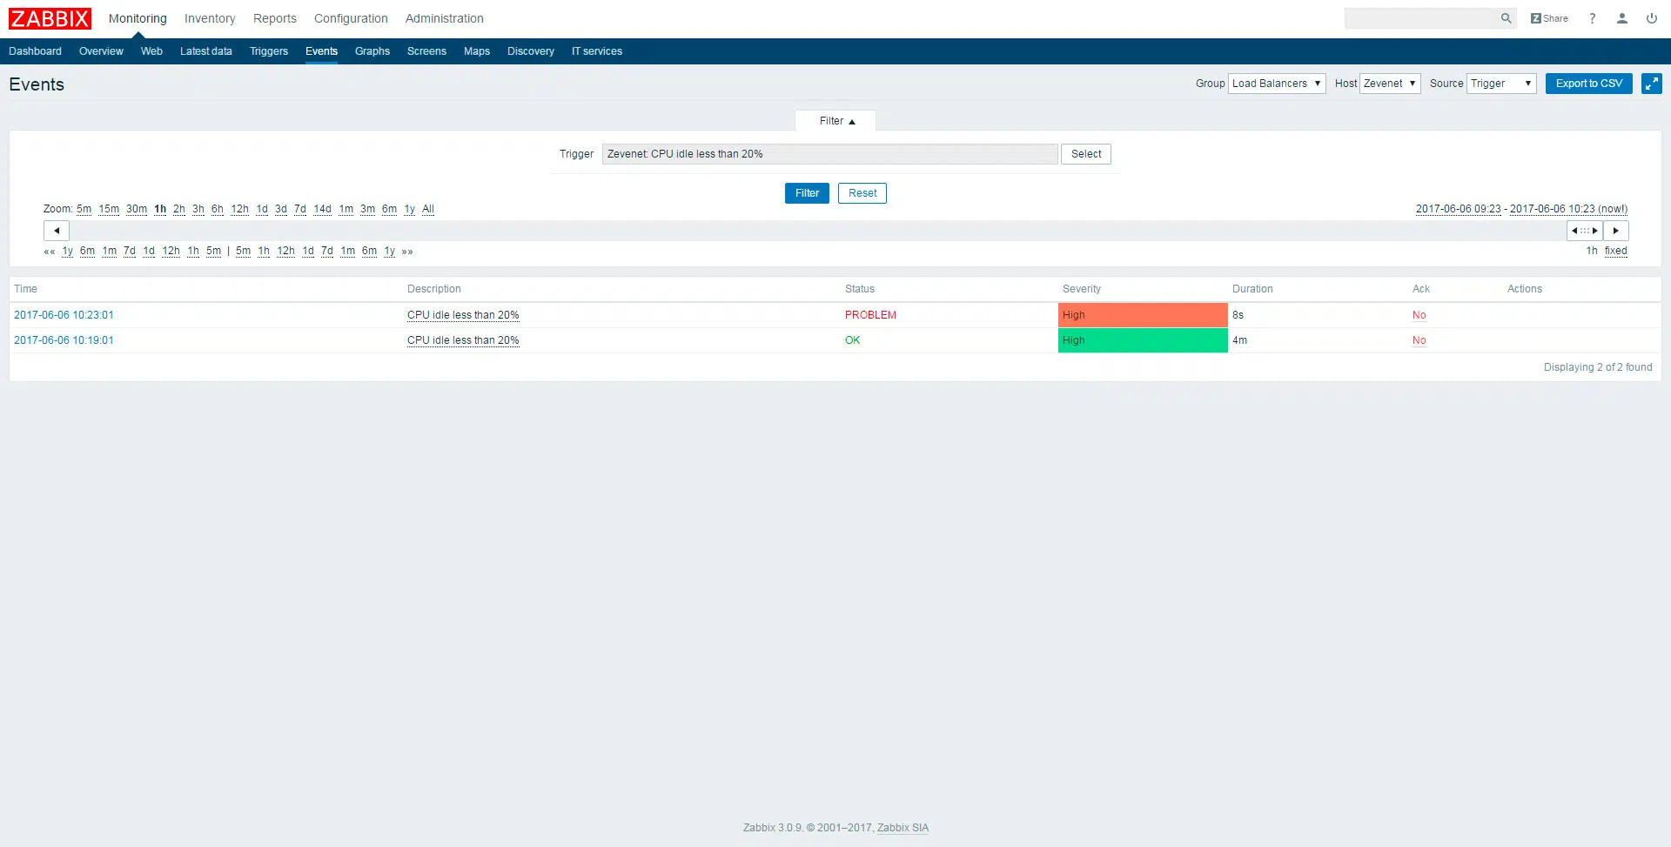
Task: Click the timeline scrollbar handle
Action: 1584,231
